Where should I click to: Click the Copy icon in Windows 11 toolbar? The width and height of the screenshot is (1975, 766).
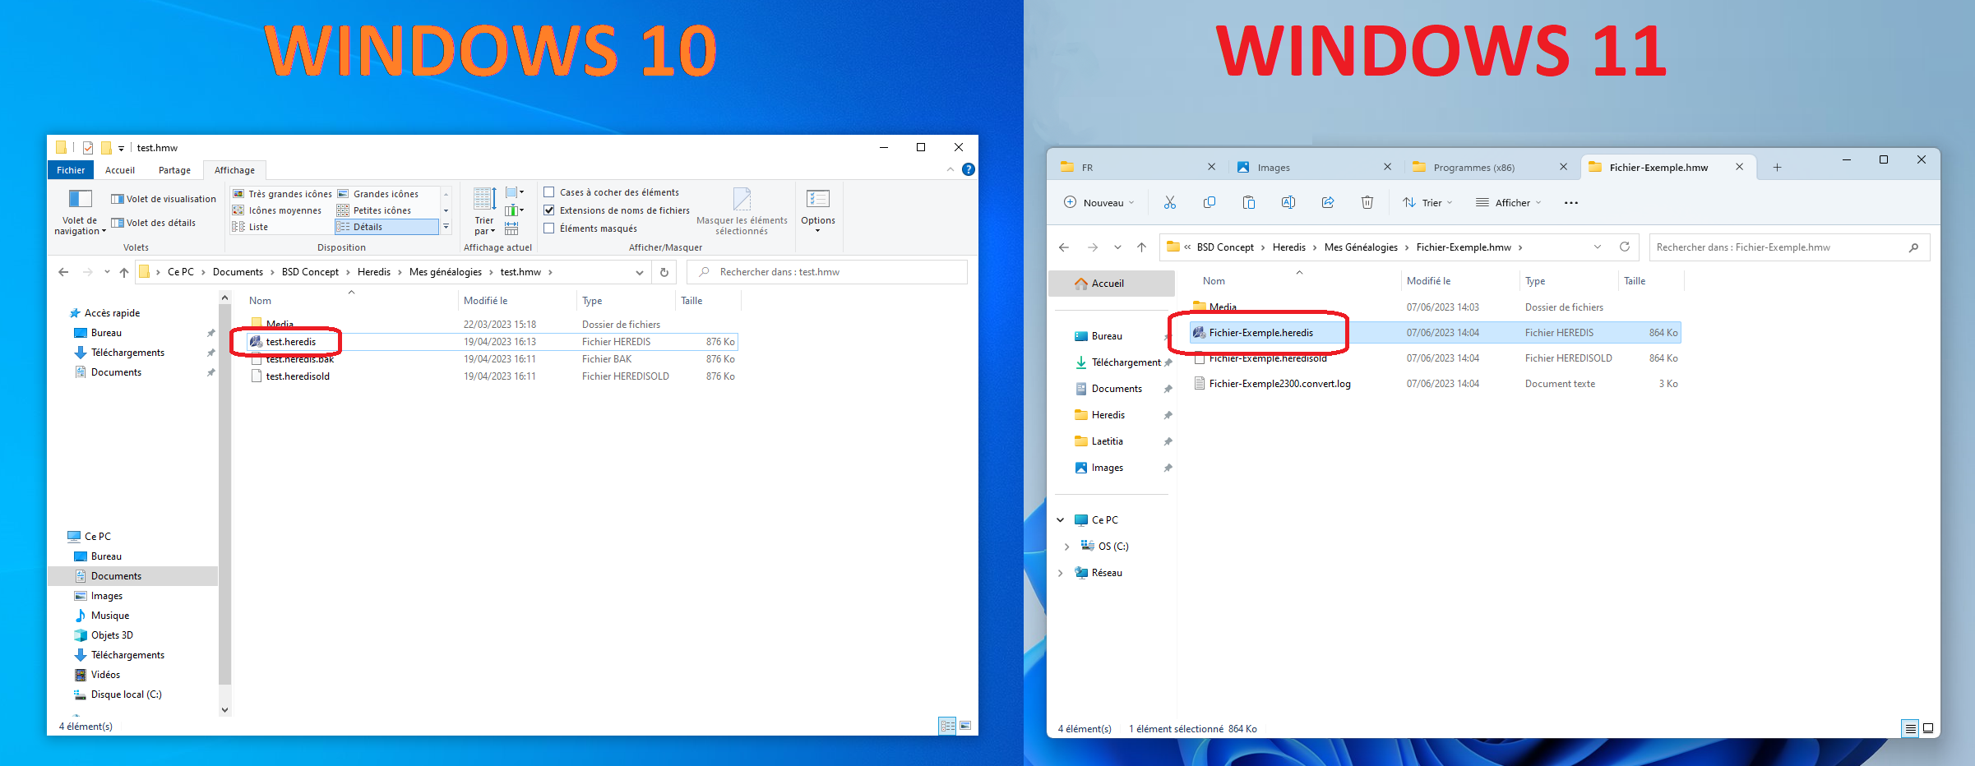pyautogui.click(x=1209, y=202)
